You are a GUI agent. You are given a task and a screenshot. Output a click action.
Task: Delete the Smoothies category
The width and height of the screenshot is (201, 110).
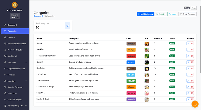click(192, 93)
